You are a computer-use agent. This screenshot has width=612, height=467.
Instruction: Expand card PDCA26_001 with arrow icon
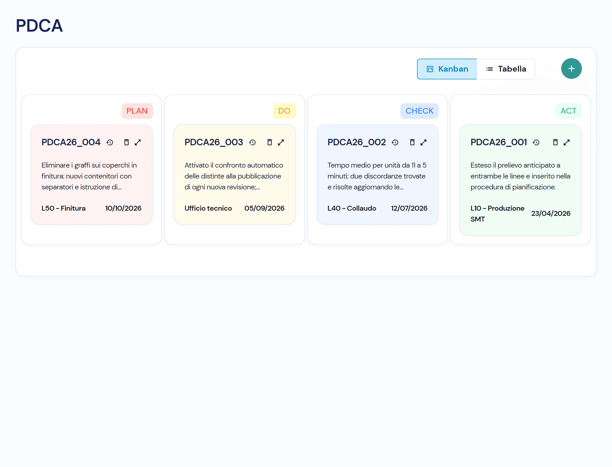pos(567,142)
